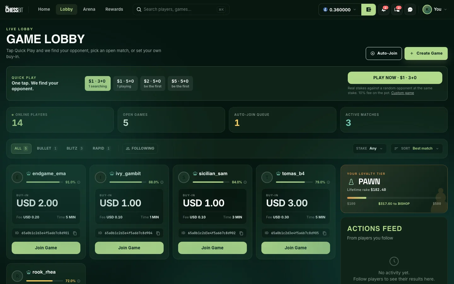The image size is (454, 284).
Task: Click the loyalty tier progress bar
Action: click(x=394, y=198)
